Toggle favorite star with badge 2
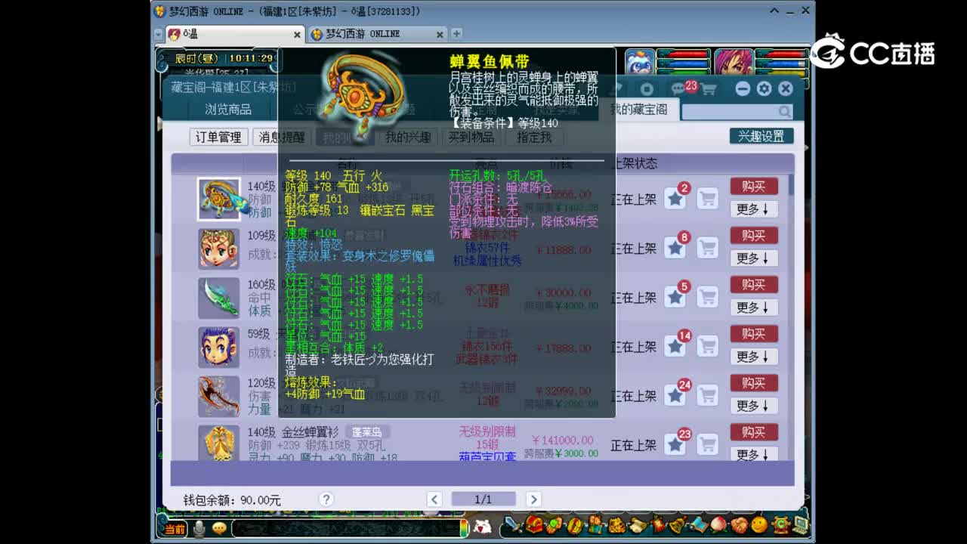Viewport: 967px width, 544px height. (675, 199)
